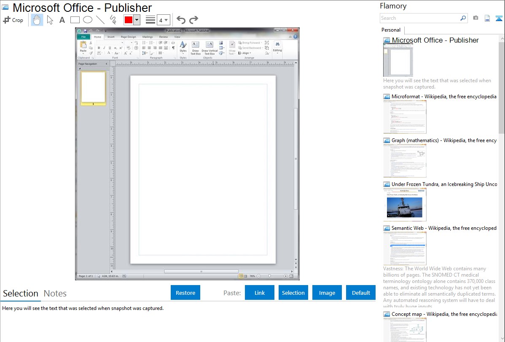Click Insert tab in Publisher snapshot
This screenshot has width=505, height=342.
click(x=111, y=37)
